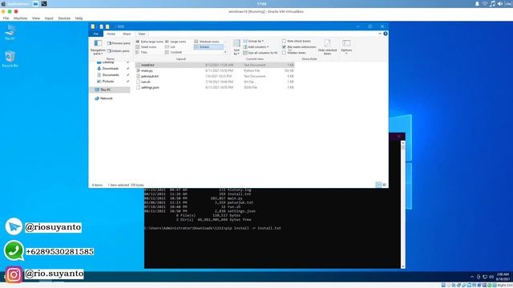Choose Tiles layout
Image resolution: width=513 pixels, height=288 pixels.
coord(142,52)
